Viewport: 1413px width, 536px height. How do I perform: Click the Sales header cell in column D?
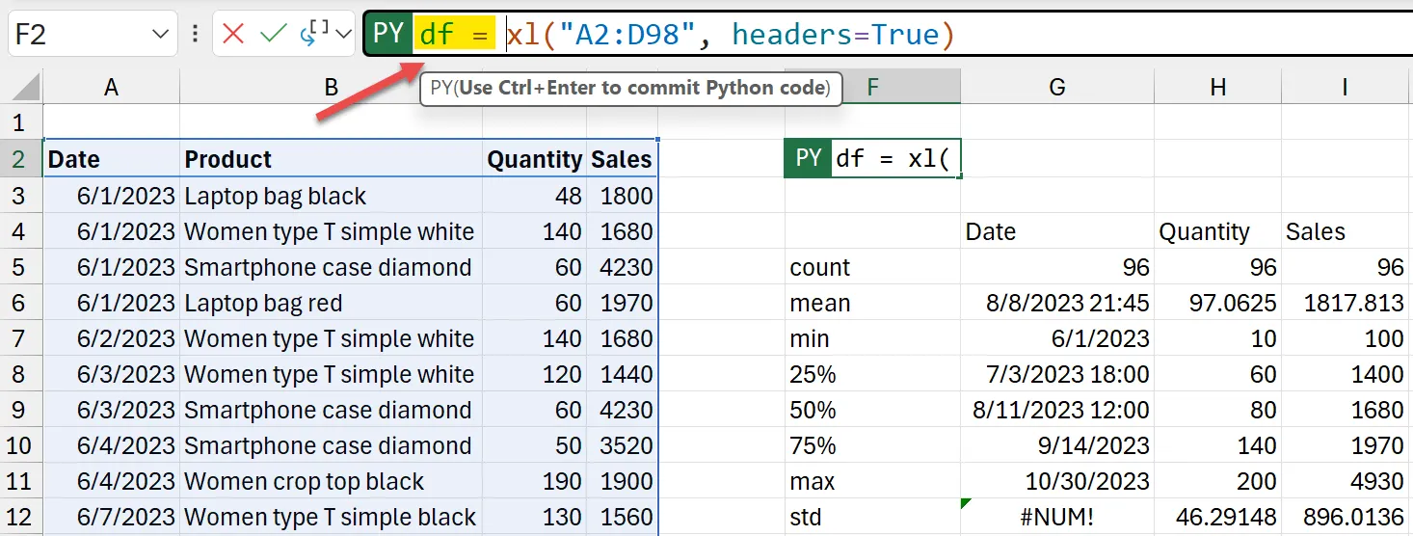click(622, 159)
